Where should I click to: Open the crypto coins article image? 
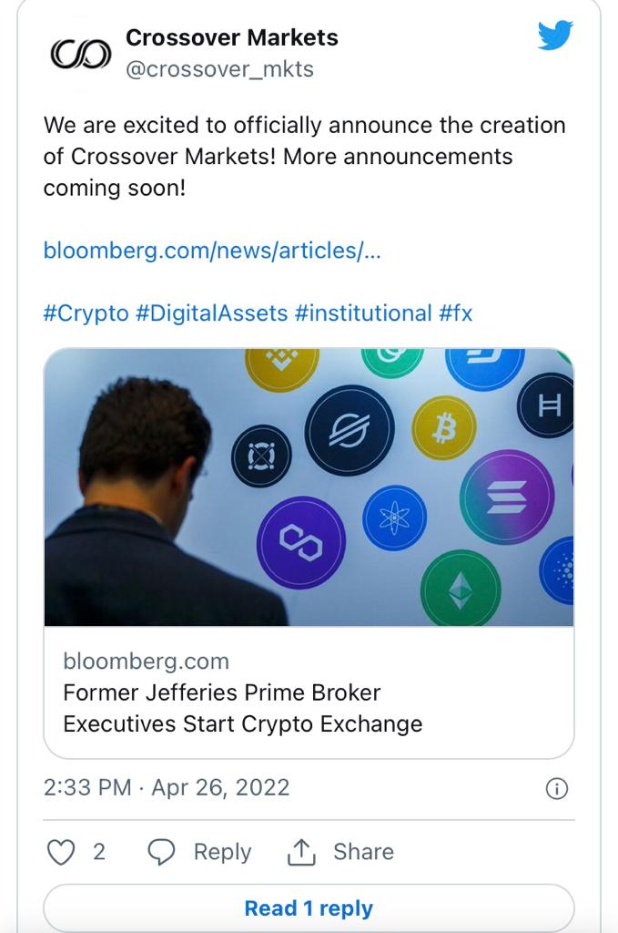click(309, 487)
